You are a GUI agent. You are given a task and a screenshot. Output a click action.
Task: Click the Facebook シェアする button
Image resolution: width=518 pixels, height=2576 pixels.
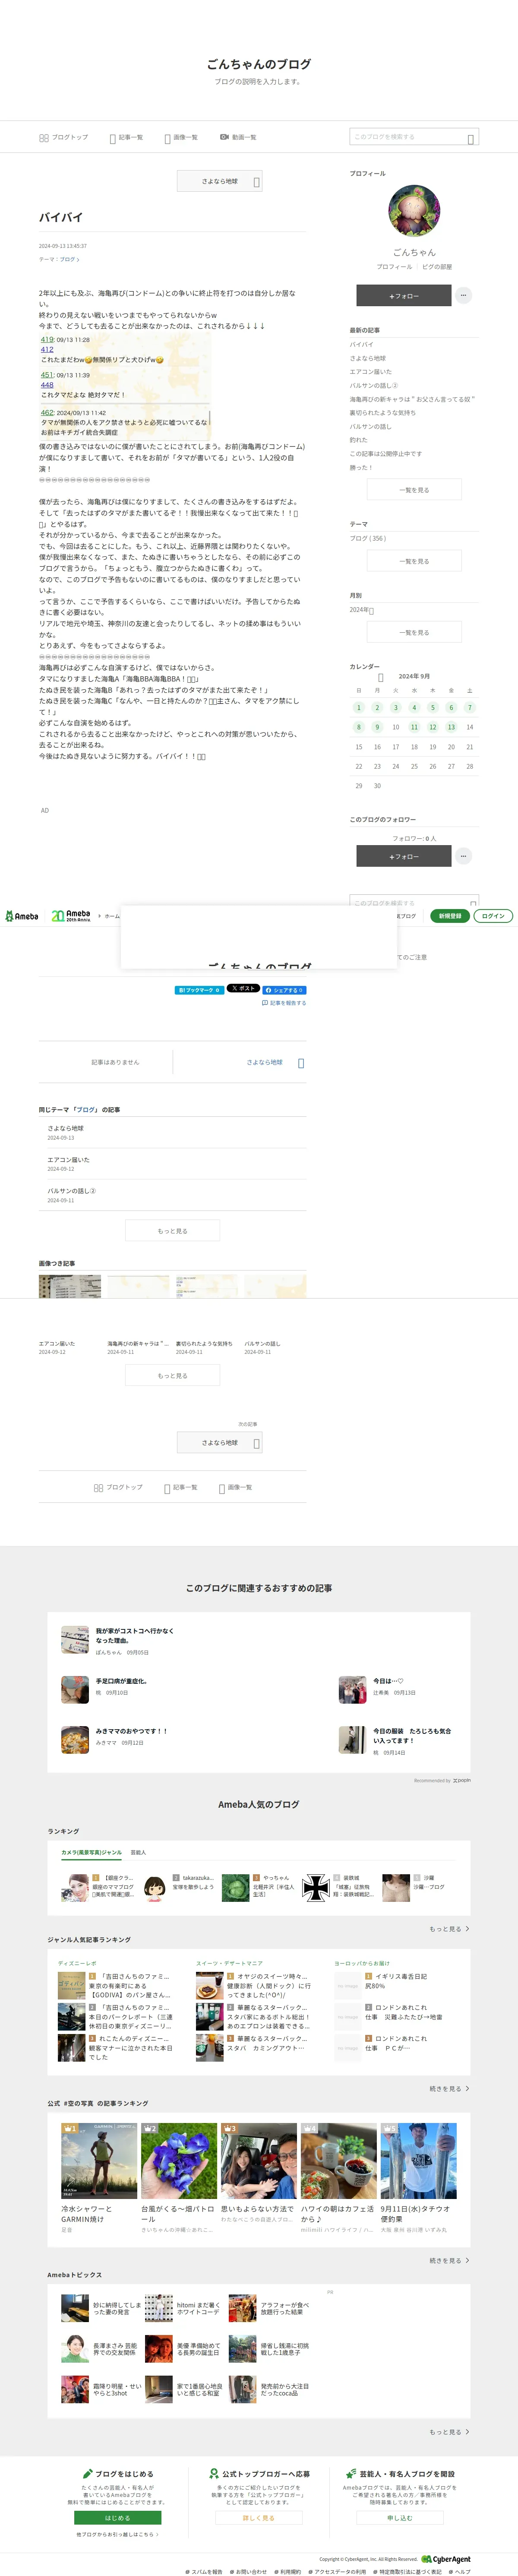284,990
